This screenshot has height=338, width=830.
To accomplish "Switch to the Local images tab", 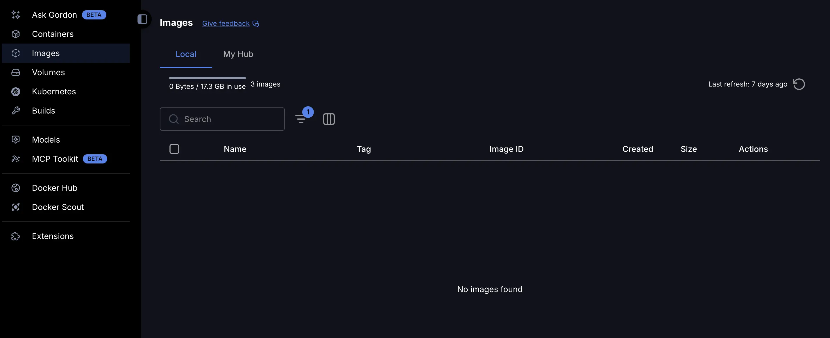I will pos(186,54).
